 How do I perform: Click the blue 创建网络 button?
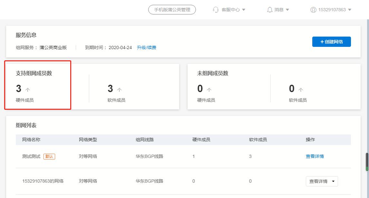click(331, 41)
